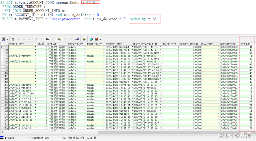256x141 pixels.
Task: Click the teal database icon in the grid toolbar
Action: coord(91,39)
